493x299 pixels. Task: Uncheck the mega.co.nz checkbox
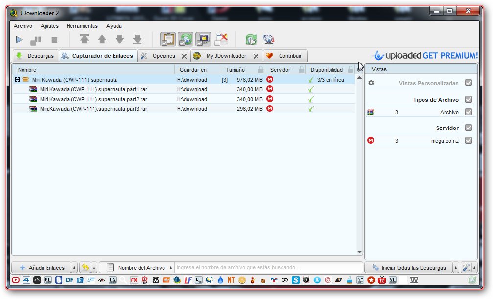(469, 140)
